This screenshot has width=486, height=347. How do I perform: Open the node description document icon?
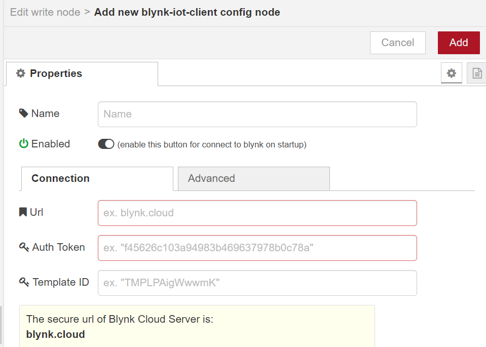477,73
